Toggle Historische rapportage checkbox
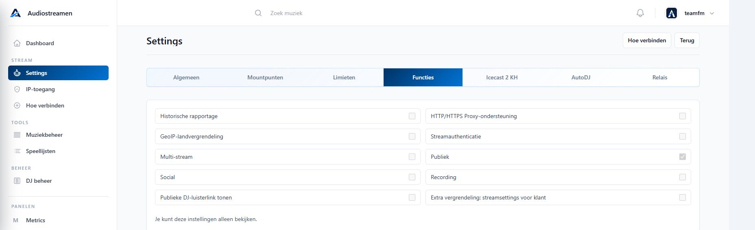The image size is (755, 230). tap(412, 116)
